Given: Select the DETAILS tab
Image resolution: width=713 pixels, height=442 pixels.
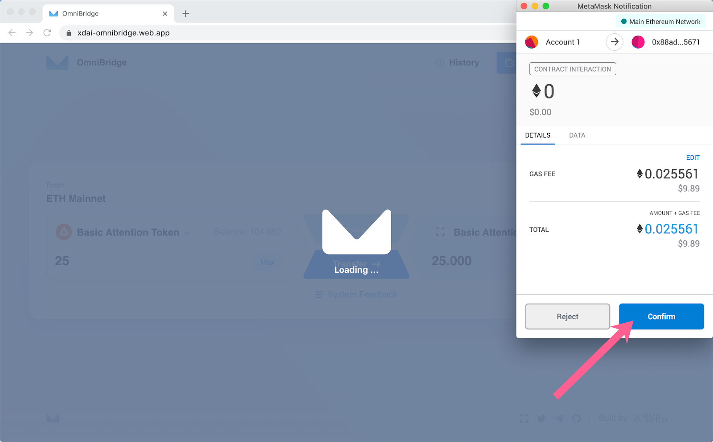Looking at the screenshot, I should point(538,135).
